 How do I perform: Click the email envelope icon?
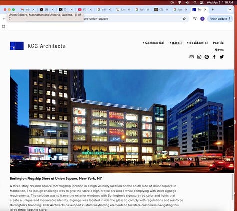coord(192,57)
